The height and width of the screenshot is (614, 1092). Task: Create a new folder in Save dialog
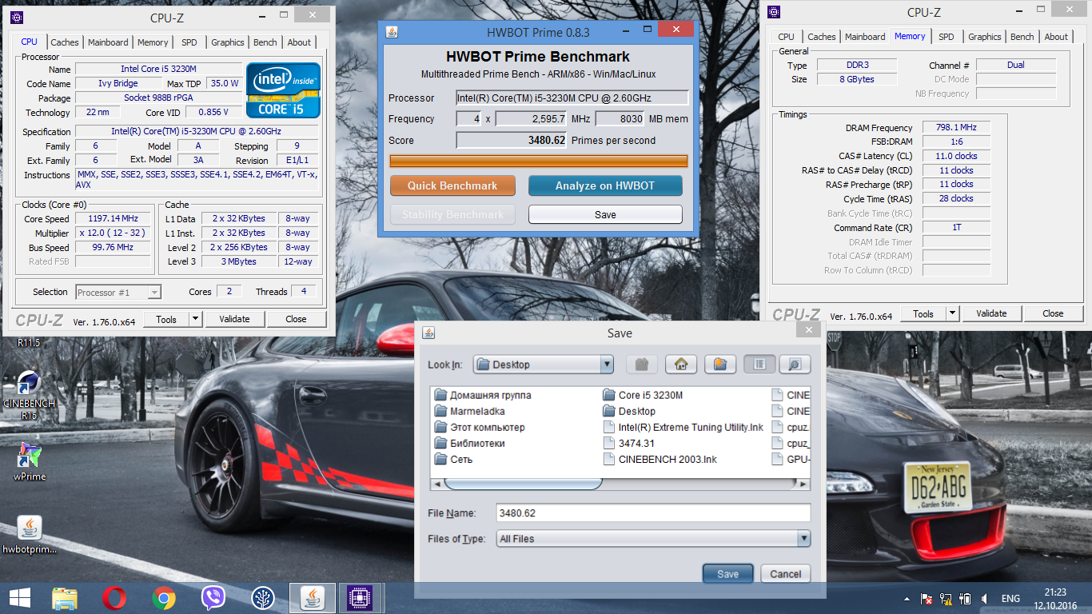tap(720, 365)
